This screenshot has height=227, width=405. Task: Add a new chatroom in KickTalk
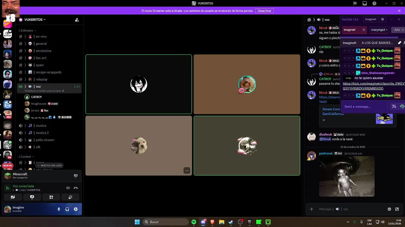click(x=398, y=30)
